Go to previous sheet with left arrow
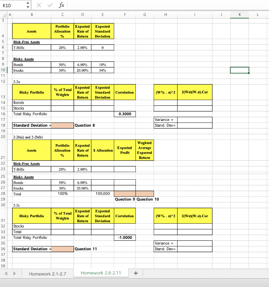 [x=6, y=274]
